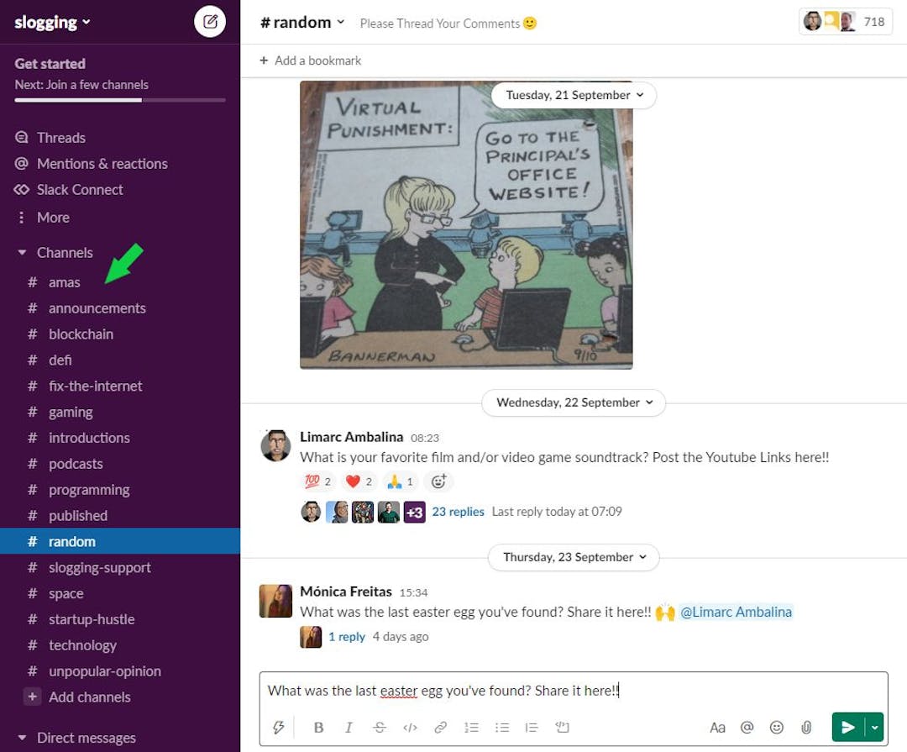The height and width of the screenshot is (752, 907).
Task: Toggle the 100 emoji reaction
Action: coord(312,481)
